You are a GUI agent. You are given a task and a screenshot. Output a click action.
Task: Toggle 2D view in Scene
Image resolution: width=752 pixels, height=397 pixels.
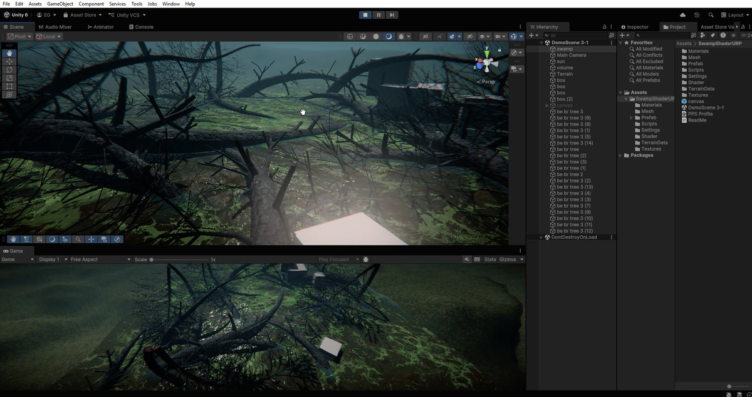pyautogui.click(x=426, y=36)
